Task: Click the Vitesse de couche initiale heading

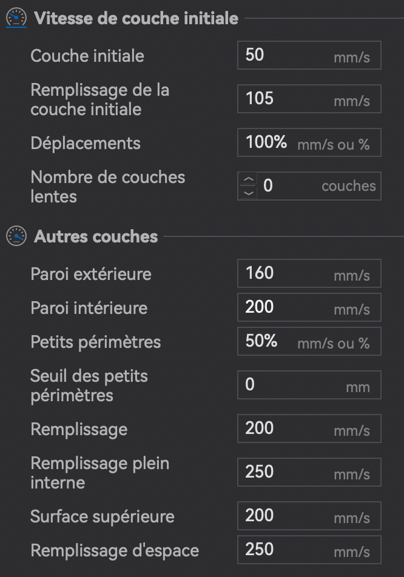Action: [136, 18]
